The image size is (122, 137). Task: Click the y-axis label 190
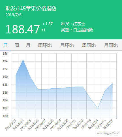tap(5, 77)
